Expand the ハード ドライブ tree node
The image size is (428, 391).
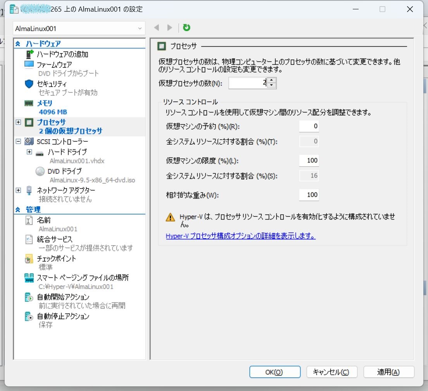(29, 152)
